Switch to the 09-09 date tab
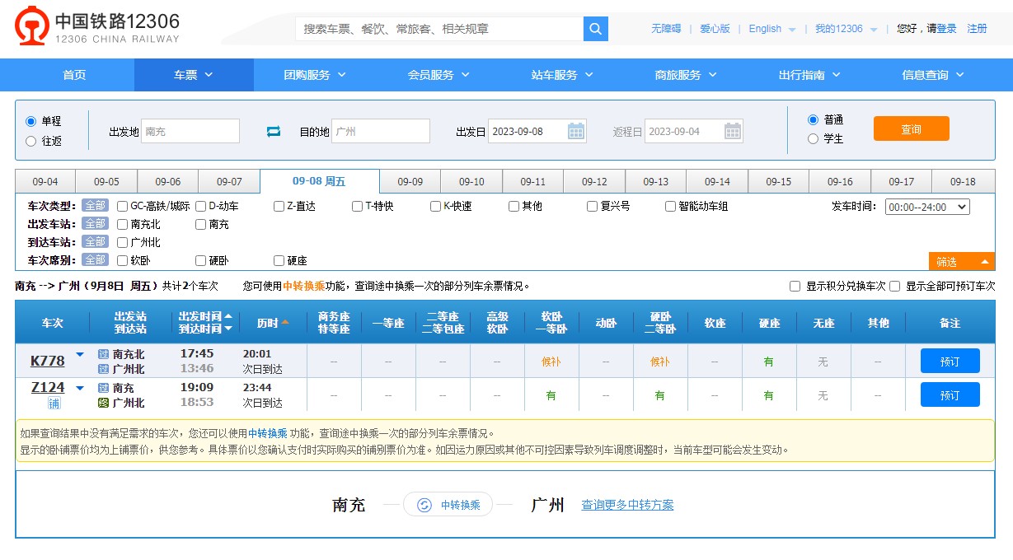This screenshot has width=1013, height=560. point(410,182)
